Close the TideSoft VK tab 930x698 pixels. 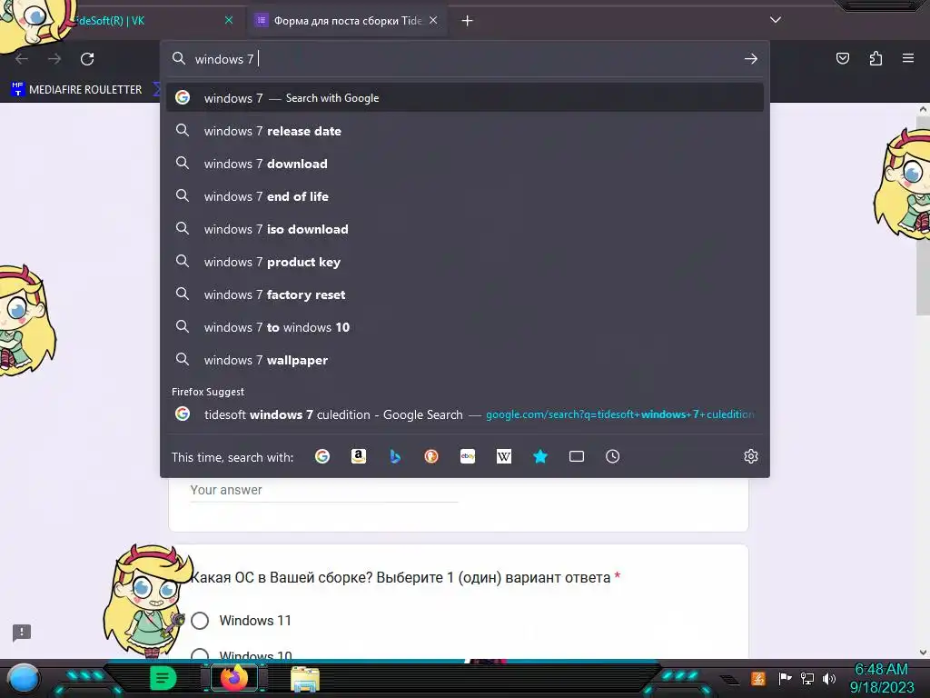229,20
